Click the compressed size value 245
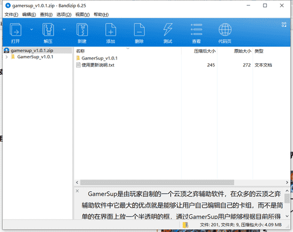The image size is (293, 232). click(211, 65)
